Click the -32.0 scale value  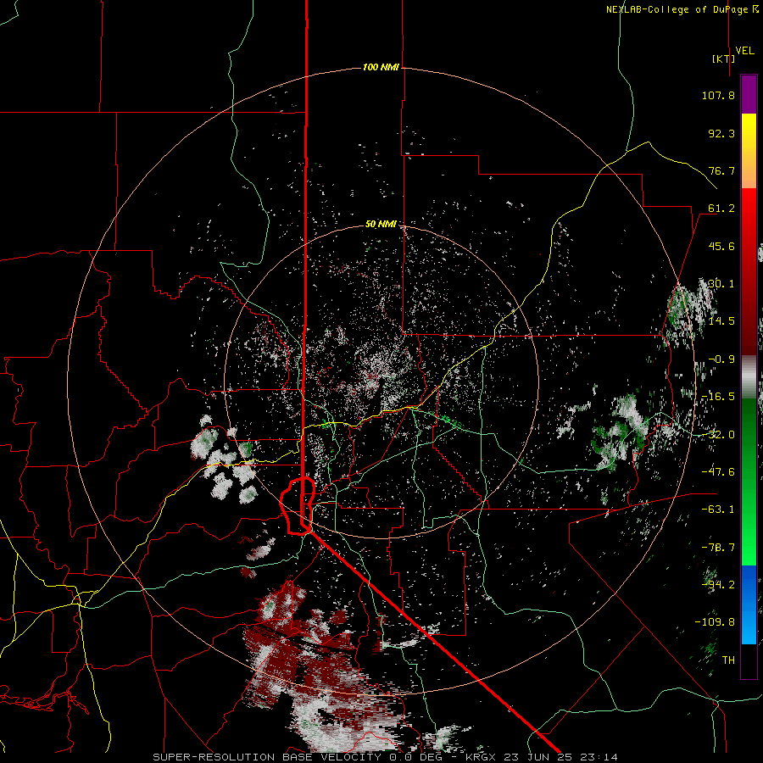718,435
